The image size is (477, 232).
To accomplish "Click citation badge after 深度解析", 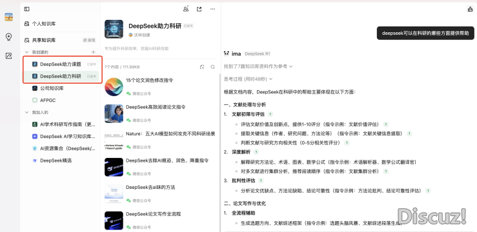I will coord(256,152).
